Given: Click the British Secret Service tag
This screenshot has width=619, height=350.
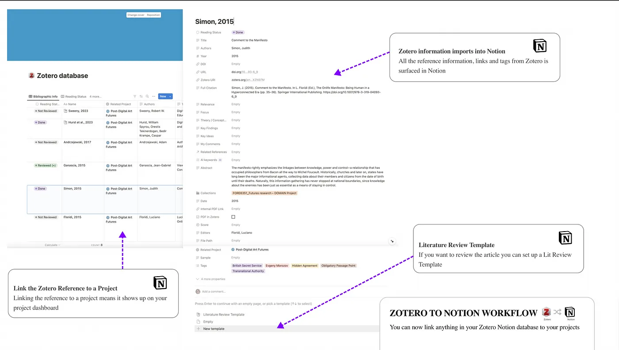Looking at the screenshot, I should [x=247, y=266].
